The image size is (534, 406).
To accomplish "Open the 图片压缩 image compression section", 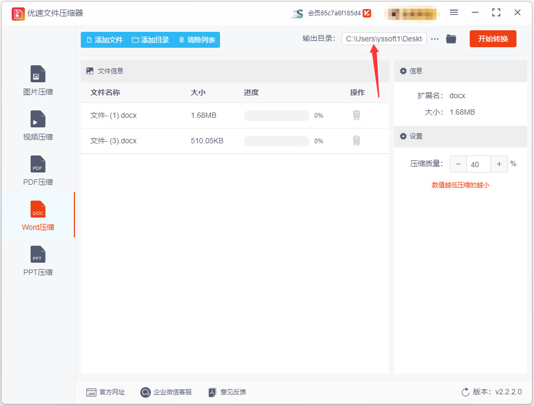I will point(38,80).
